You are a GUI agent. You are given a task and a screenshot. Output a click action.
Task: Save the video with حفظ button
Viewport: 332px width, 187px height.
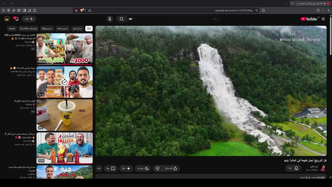[x=111, y=169]
